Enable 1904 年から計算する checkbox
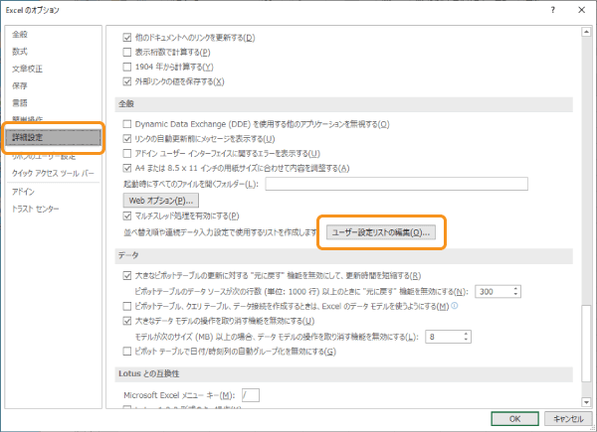This screenshot has height=432, width=597. coord(127,67)
